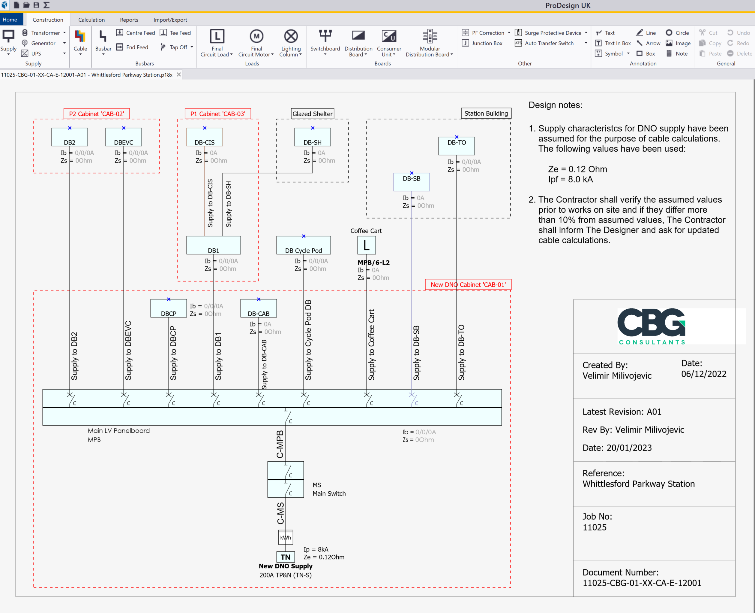Click the "New DNO Cabinet 'CAB-01'" label

coord(468,284)
